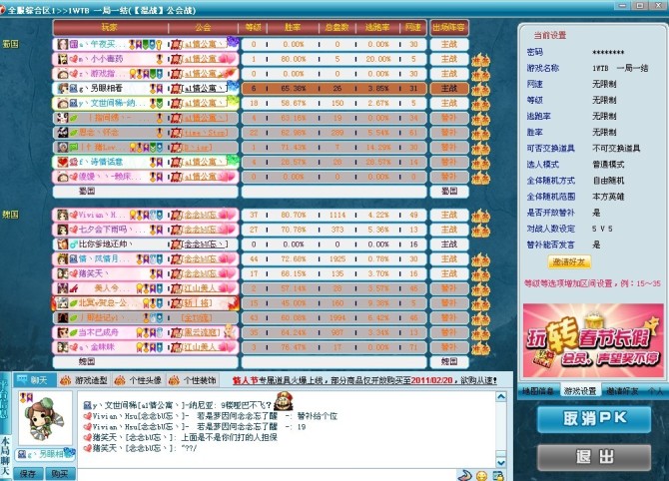The height and width of the screenshot is (481, 669).
Task: Click the leaf icon beside 北冥v贺总
Action: point(74,303)
